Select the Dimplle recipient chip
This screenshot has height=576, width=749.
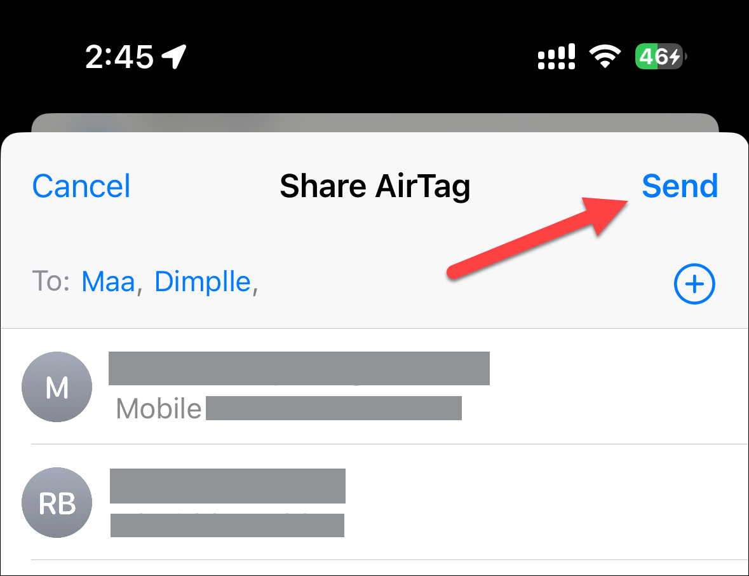point(203,282)
